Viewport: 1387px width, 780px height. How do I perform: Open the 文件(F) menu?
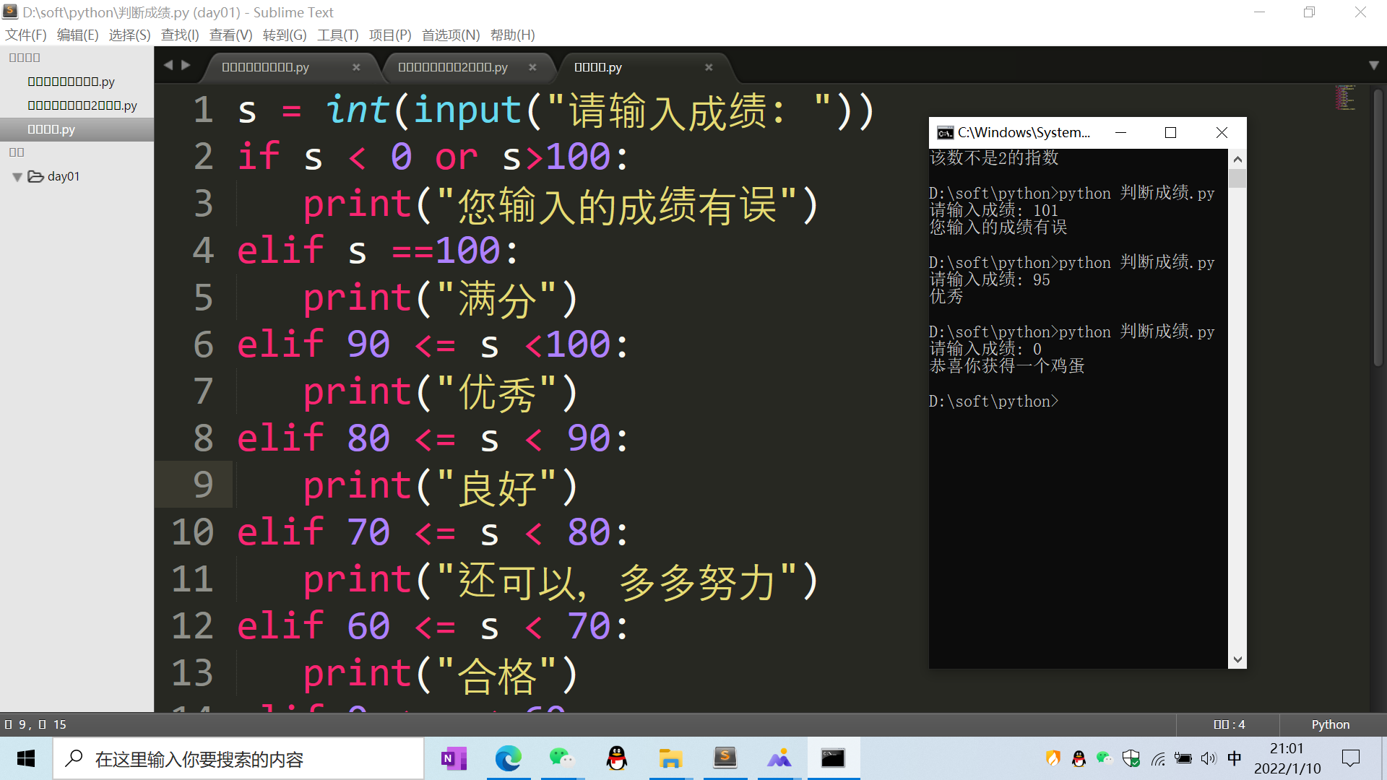click(26, 35)
